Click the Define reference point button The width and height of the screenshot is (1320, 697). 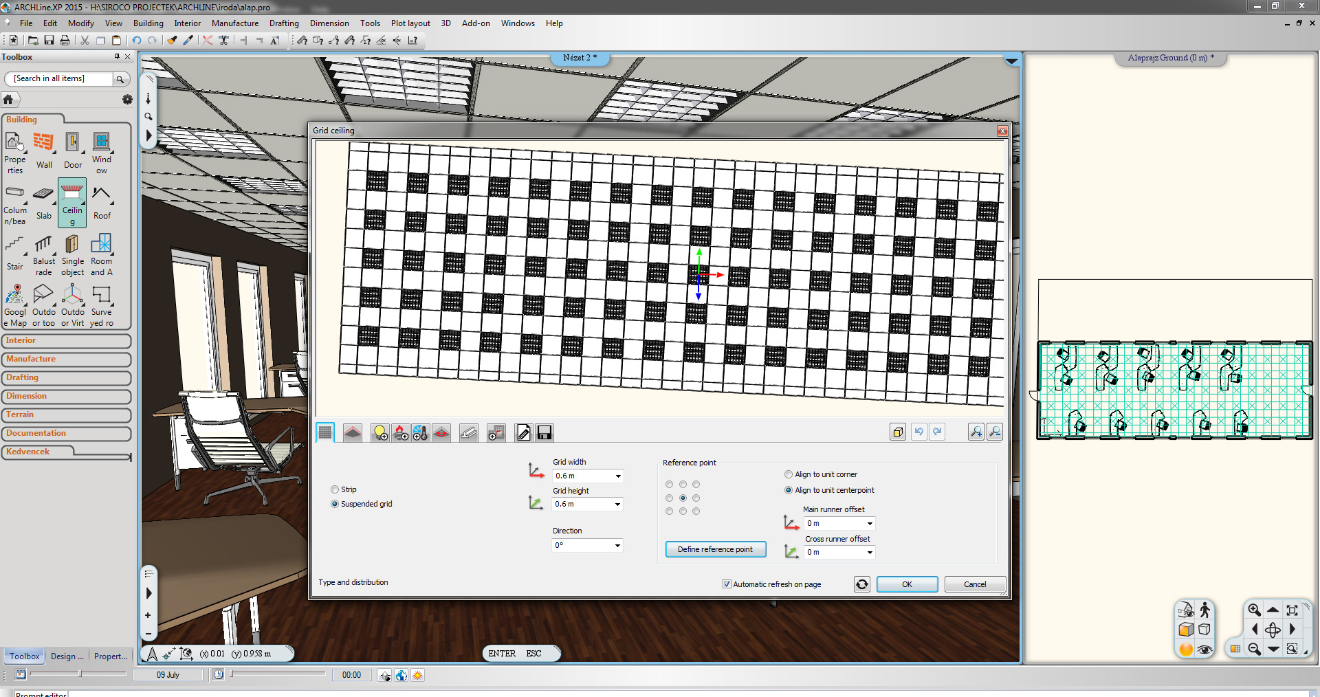[715, 549]
